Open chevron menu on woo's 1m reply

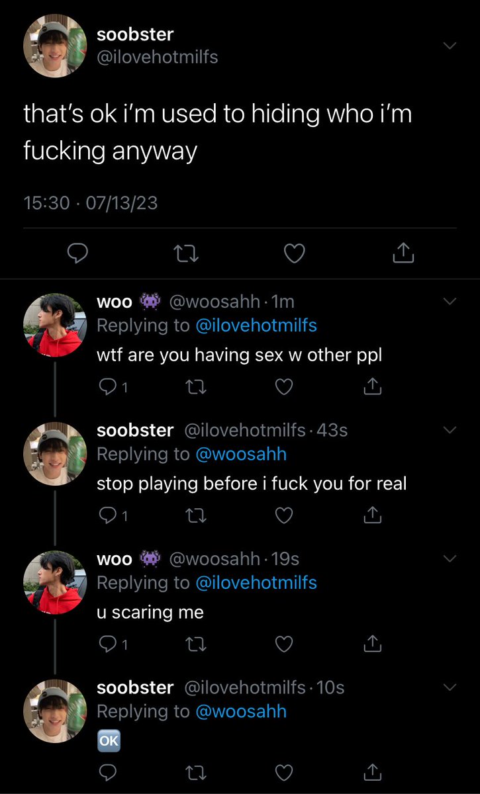pyautogui.click(x=450, y=302)
